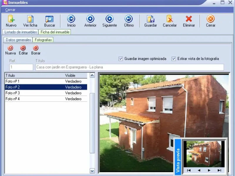Image resolution: width=235 pixels, height=176 pixels.
Task: Maximize the Inmuebles window
Action: coord(222,2)
